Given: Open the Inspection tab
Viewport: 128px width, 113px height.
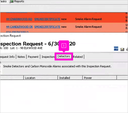Looking at the screenshot, I should tap(48, 57).
